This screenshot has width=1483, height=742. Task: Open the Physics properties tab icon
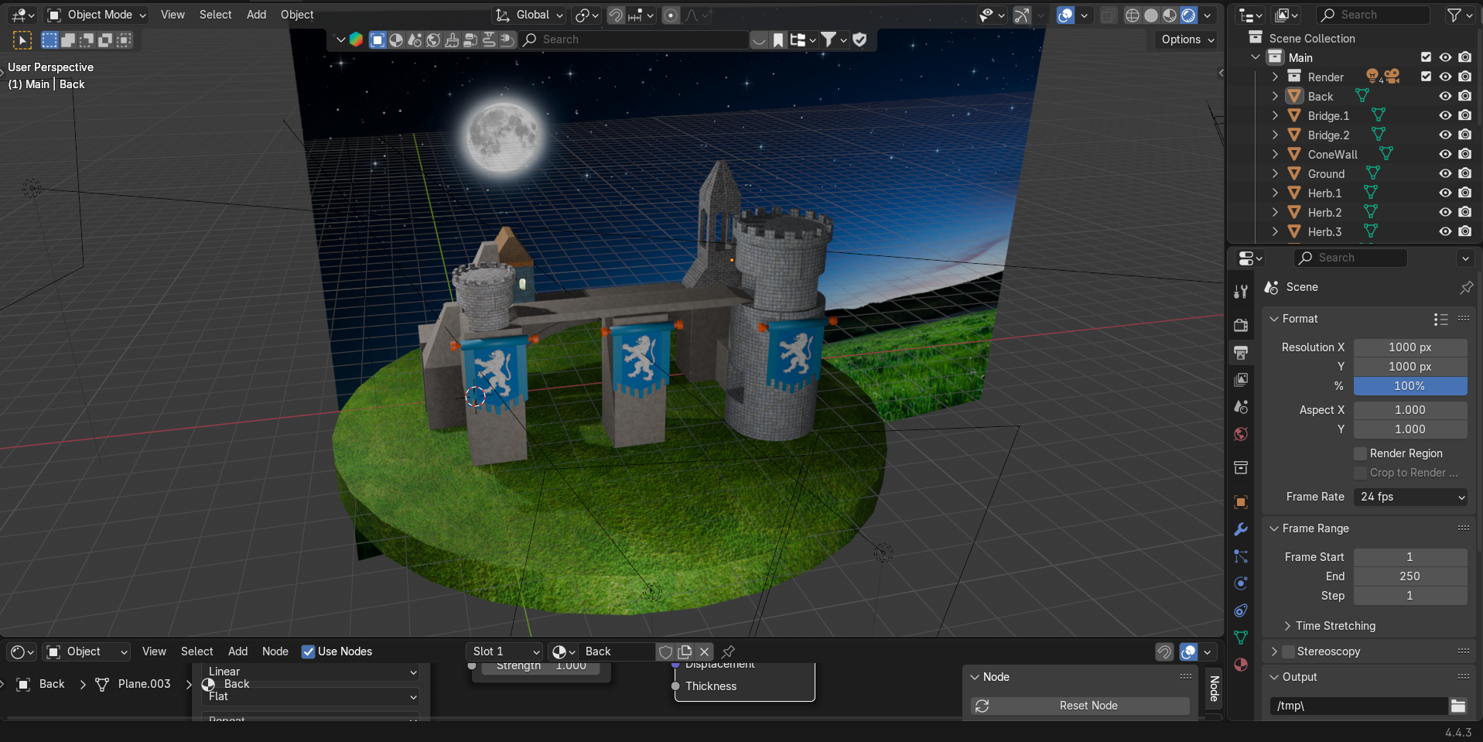coord(1241,583)
